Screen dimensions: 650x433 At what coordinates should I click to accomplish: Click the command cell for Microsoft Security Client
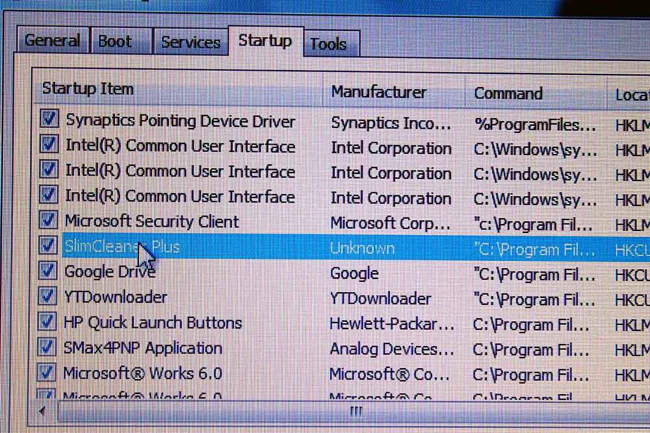(x=533, y=225)
